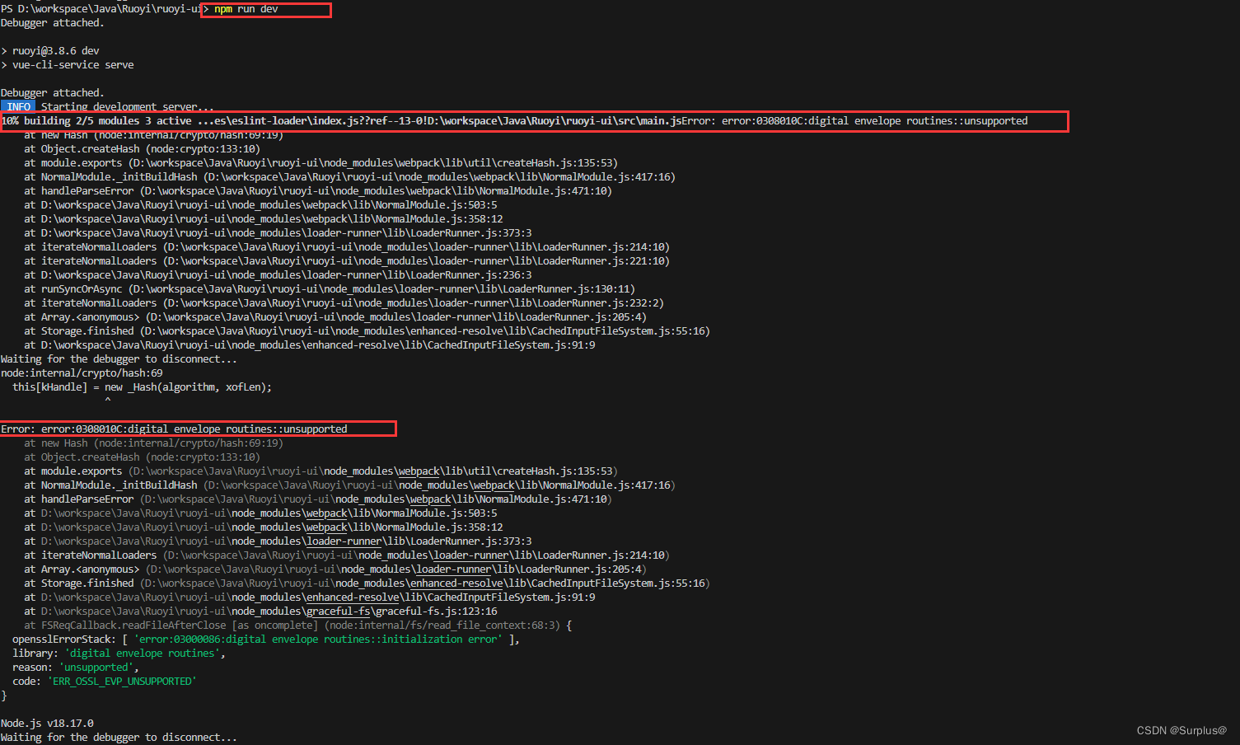The width and height of the screenshot is (1240, 745).
Task: Click the "library: 'digital envelope routines'" line
Action: tap(119, 654)
